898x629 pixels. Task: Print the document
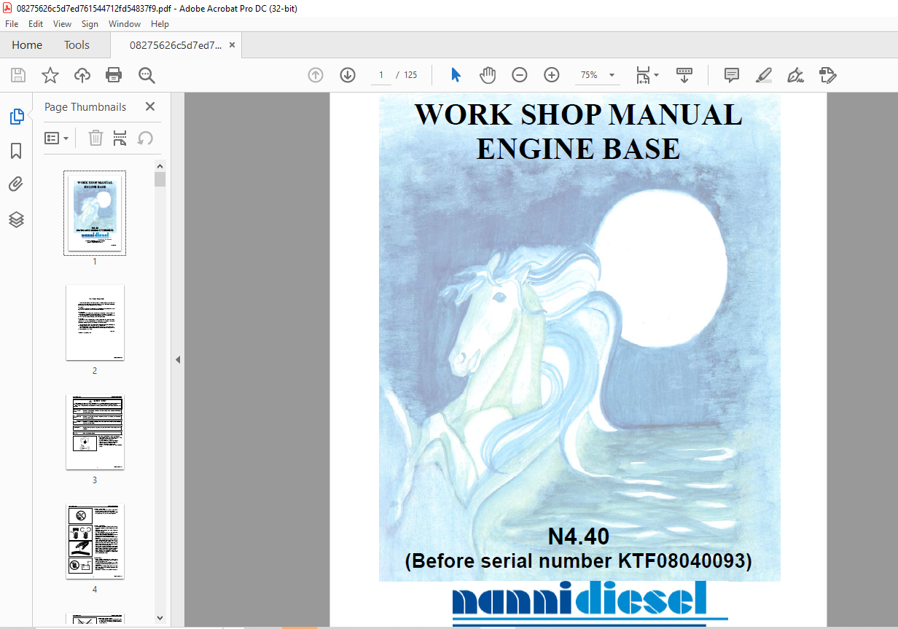coord(114,75)
